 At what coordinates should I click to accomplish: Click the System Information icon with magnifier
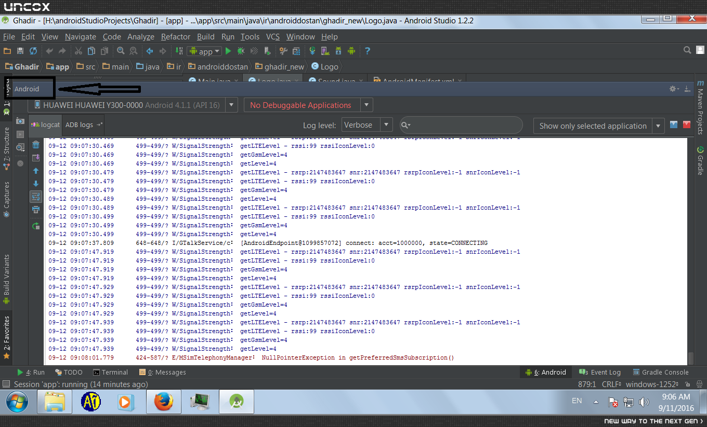click(x=20, y=147)
